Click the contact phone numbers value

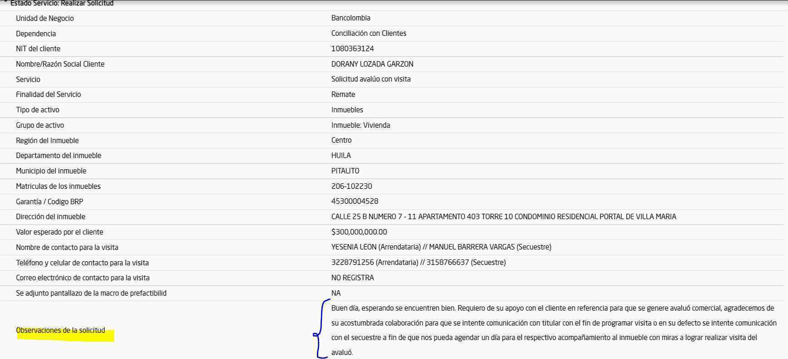click(x=418, y=263)
